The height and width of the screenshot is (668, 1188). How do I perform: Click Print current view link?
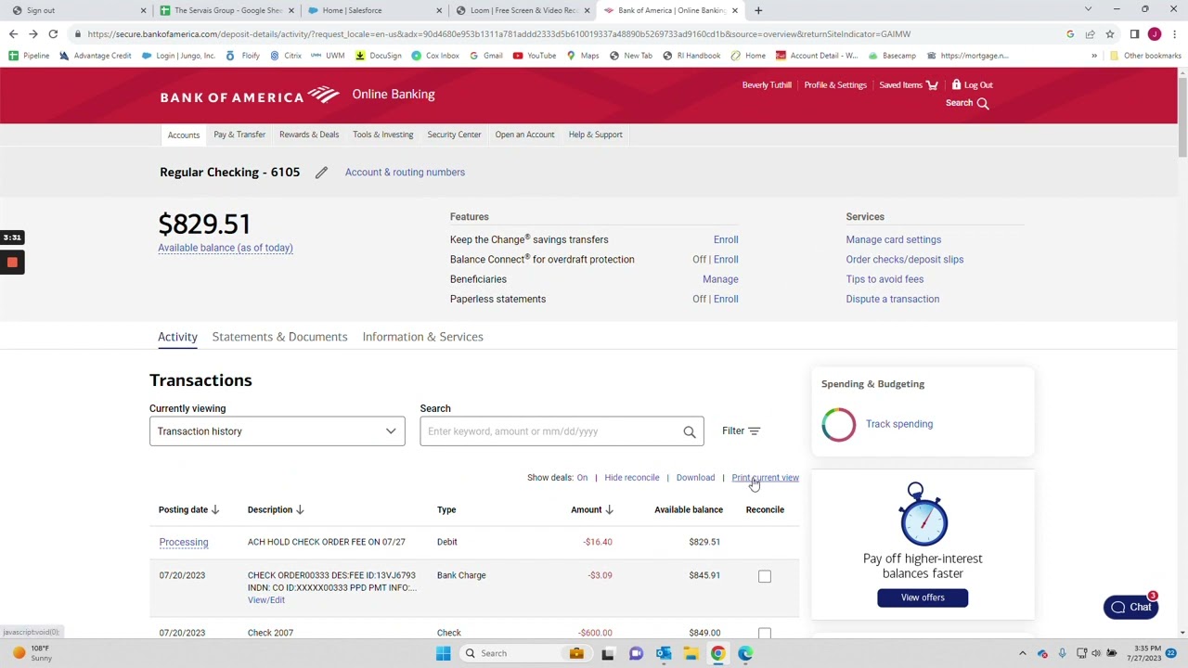pos(765,478)
